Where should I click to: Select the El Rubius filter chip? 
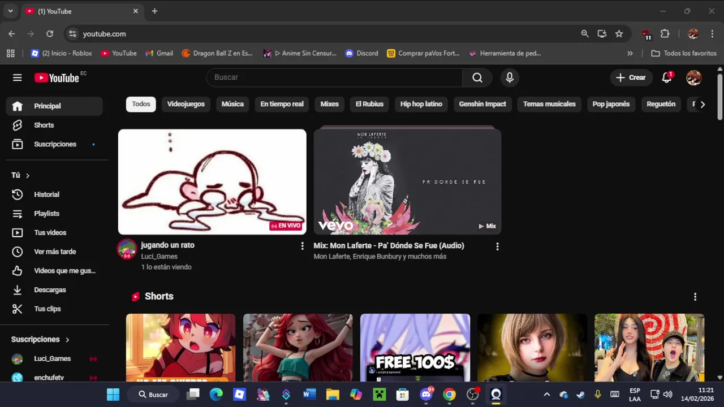point(369,104)
